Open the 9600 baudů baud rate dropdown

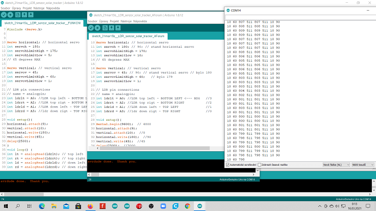click(x=363, y=165)
